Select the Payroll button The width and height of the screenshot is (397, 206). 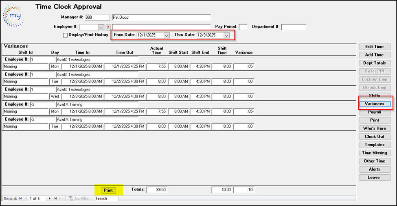375,112
